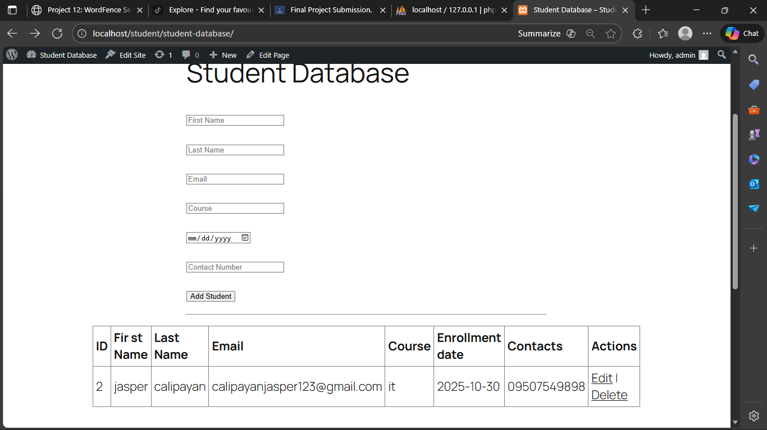The image size is (767, 430).
Task: Click the New item in admin bar
Action: click(x=223, y=55)
